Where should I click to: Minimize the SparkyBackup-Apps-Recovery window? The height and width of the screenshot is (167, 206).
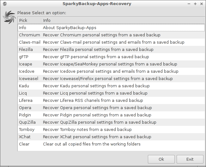point(189,4)
